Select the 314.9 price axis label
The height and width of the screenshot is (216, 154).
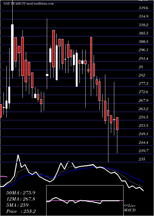(144, 17)
